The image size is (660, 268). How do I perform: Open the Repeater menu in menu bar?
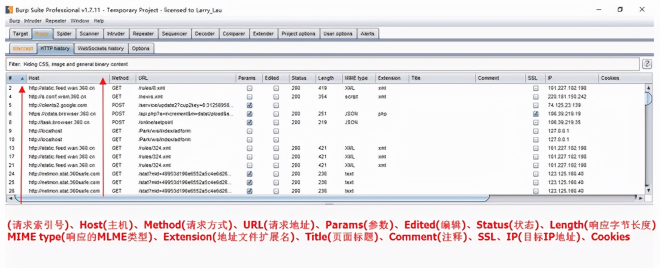55,21
